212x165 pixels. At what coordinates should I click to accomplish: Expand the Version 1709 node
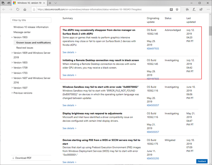(x=12, y=68)
